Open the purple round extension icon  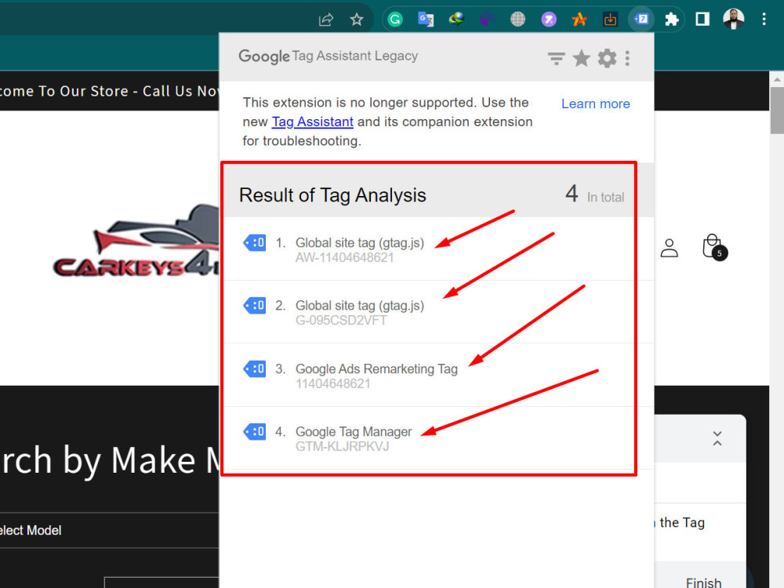coord(549,20)
